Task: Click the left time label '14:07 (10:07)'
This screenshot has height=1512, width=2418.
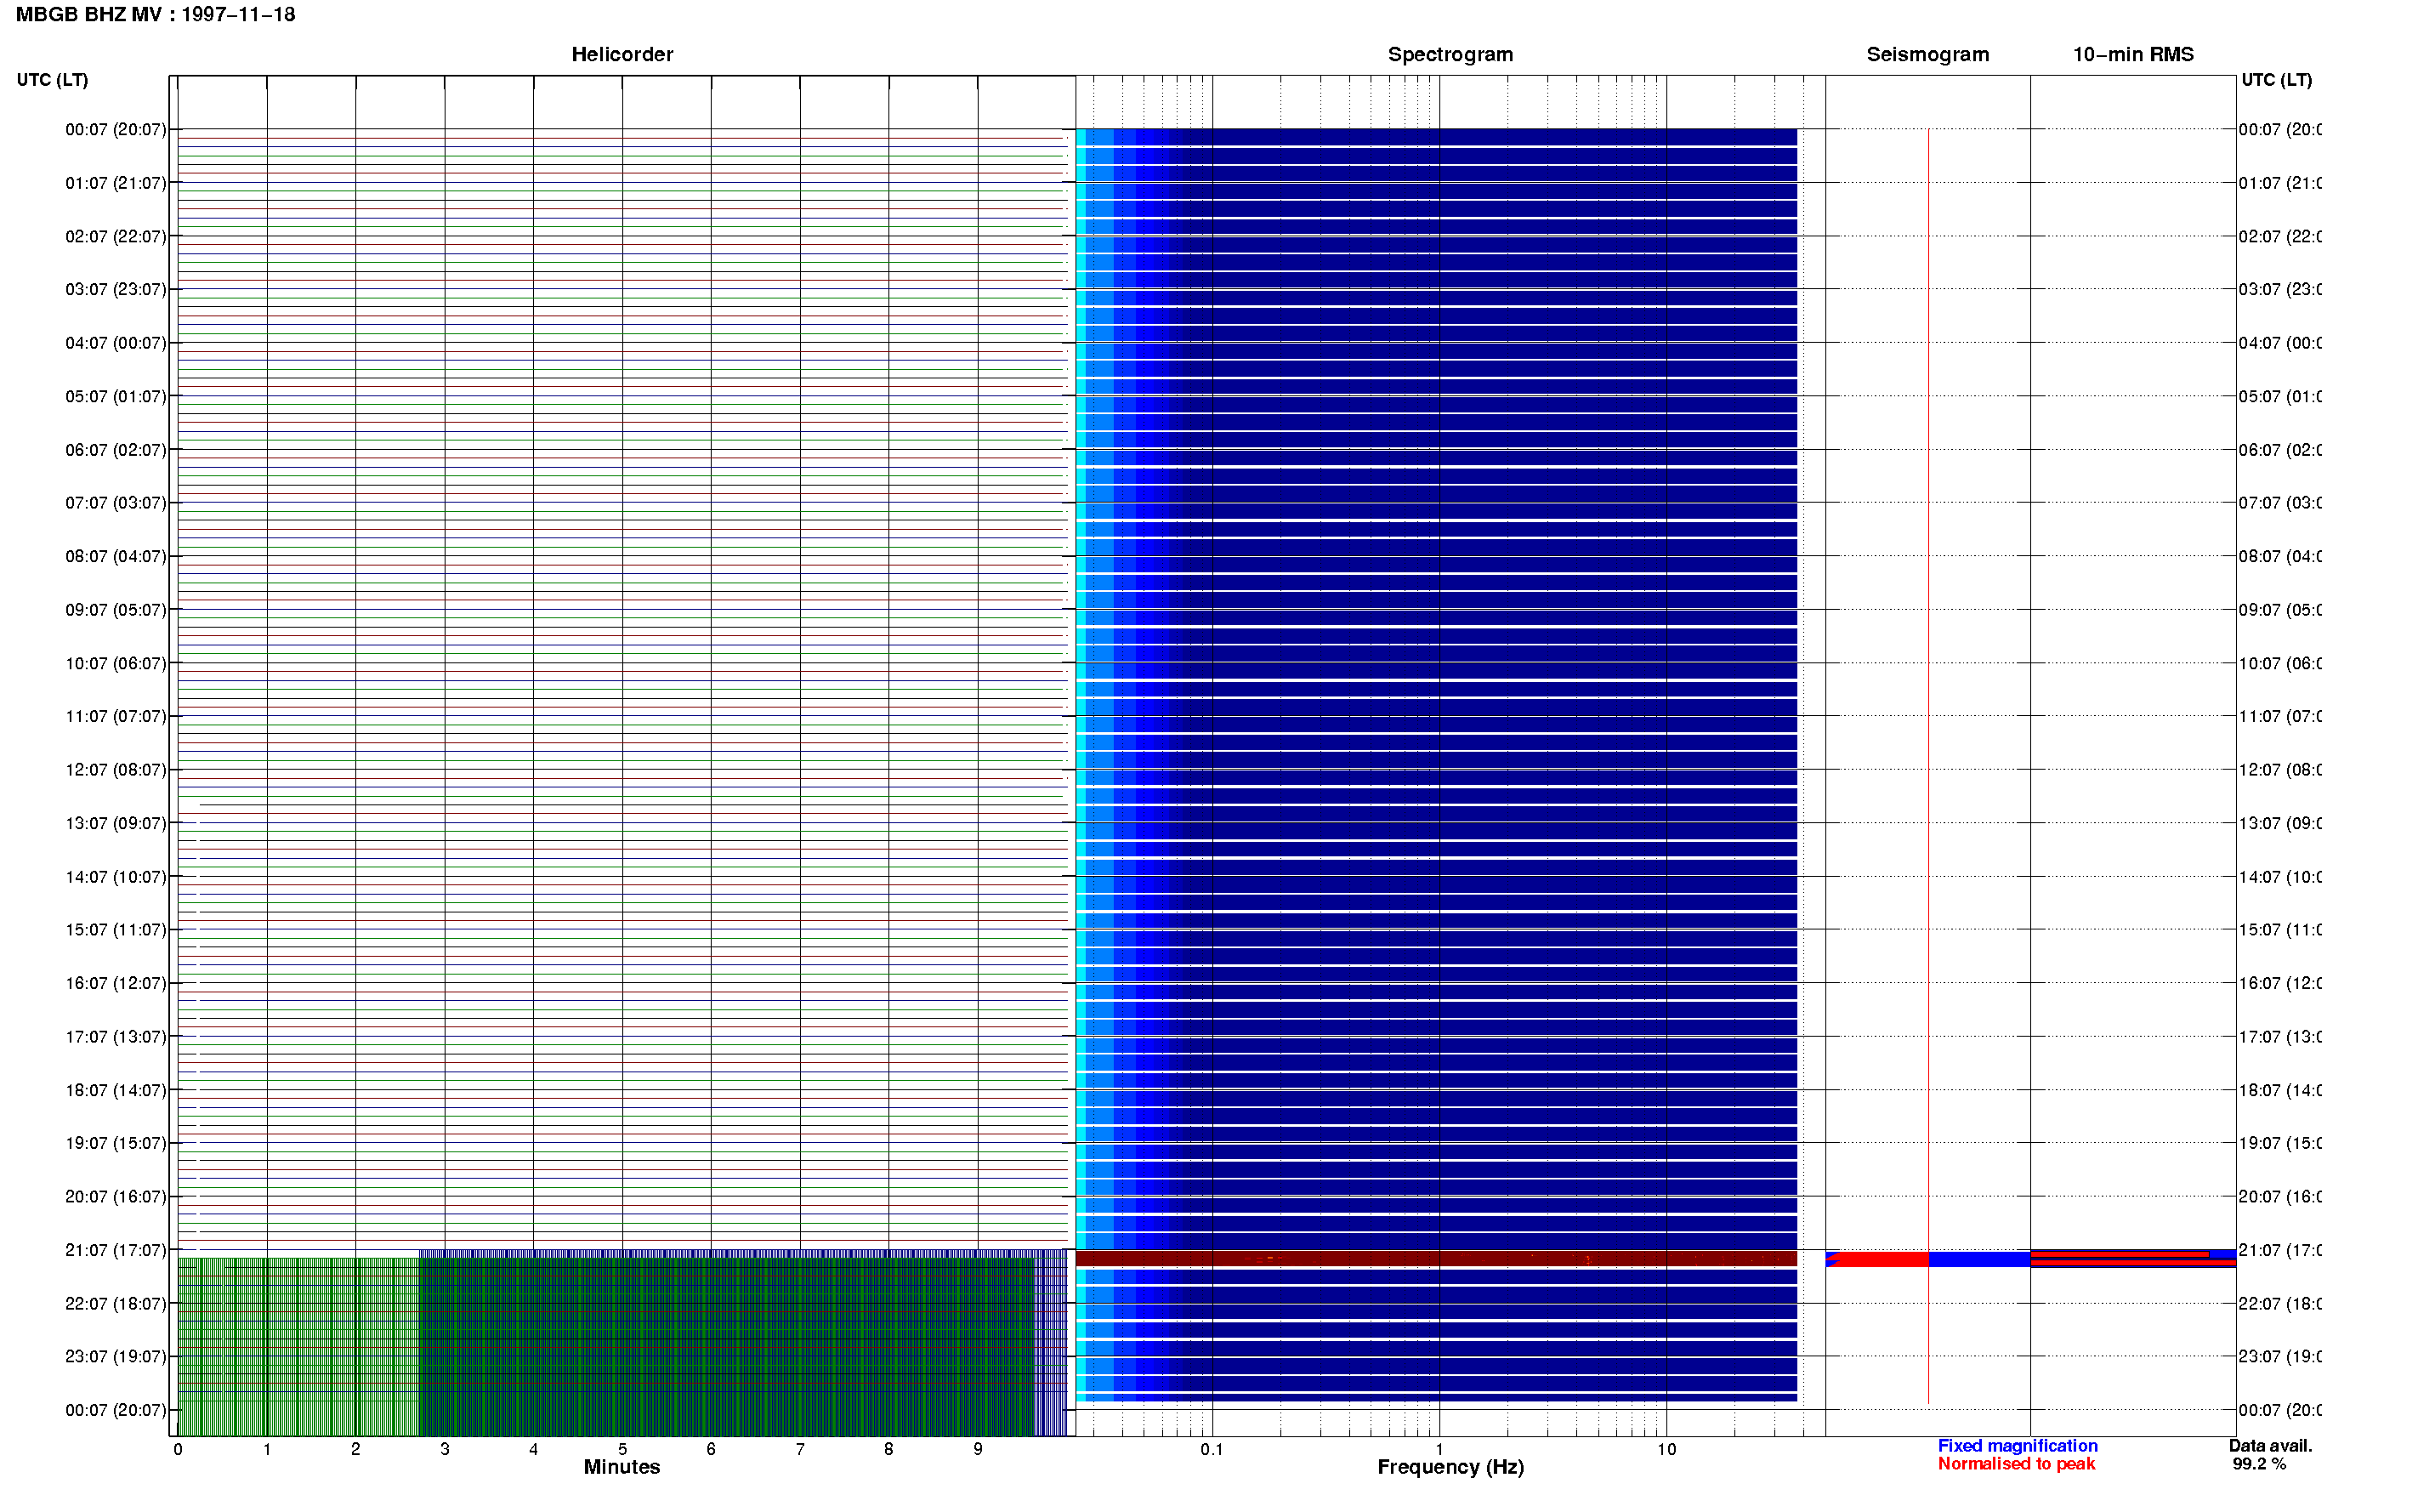Action: point(116,877)
